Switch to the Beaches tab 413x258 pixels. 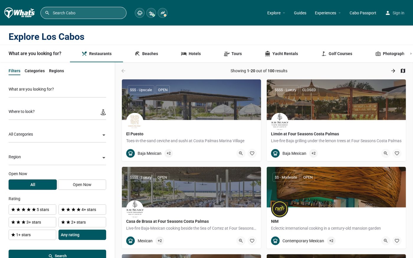[x=147, y=54]
